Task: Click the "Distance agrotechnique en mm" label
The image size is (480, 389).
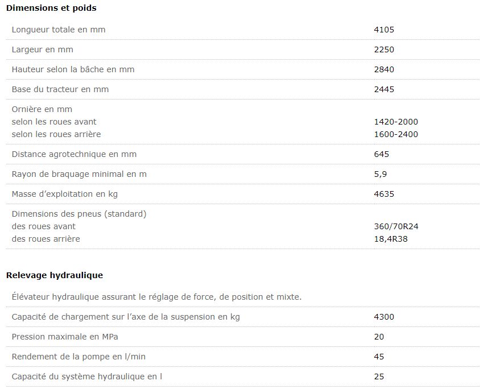Action: 74,154
